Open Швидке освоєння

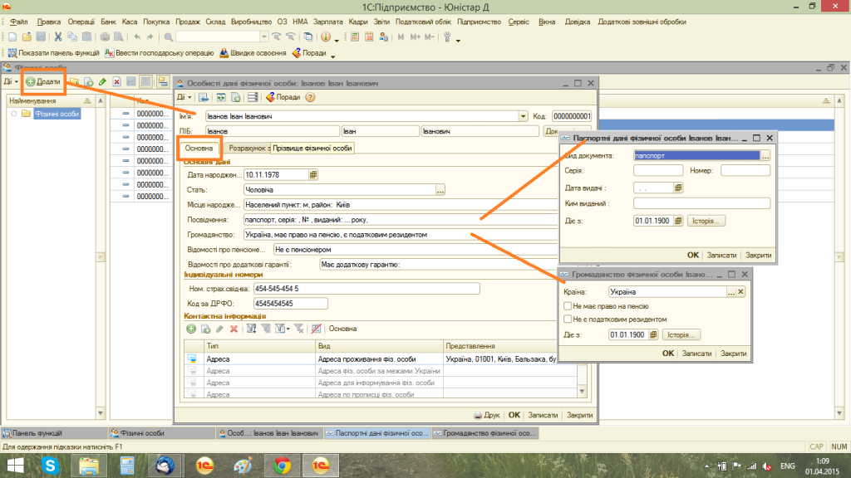click(253, 53)
